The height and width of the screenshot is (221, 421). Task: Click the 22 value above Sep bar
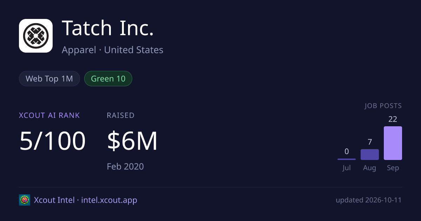coord(393,119)
